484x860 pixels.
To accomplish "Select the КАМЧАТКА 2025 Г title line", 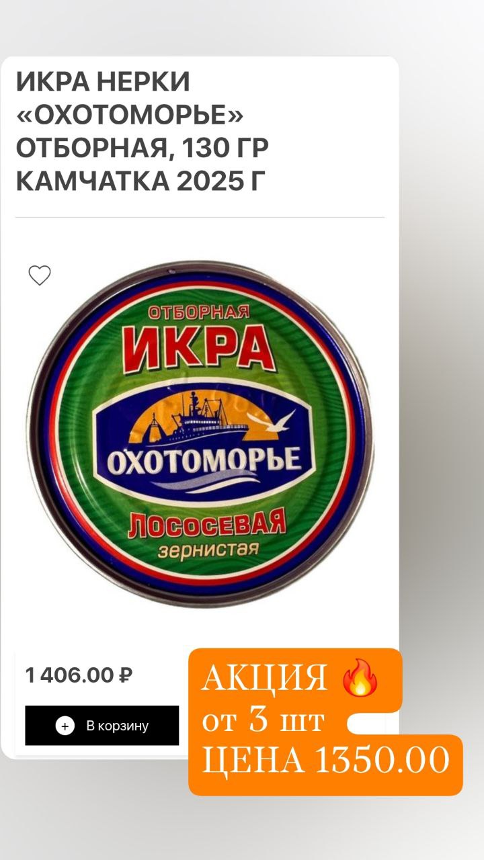I will pyautogui.click(x=140, y=181).
